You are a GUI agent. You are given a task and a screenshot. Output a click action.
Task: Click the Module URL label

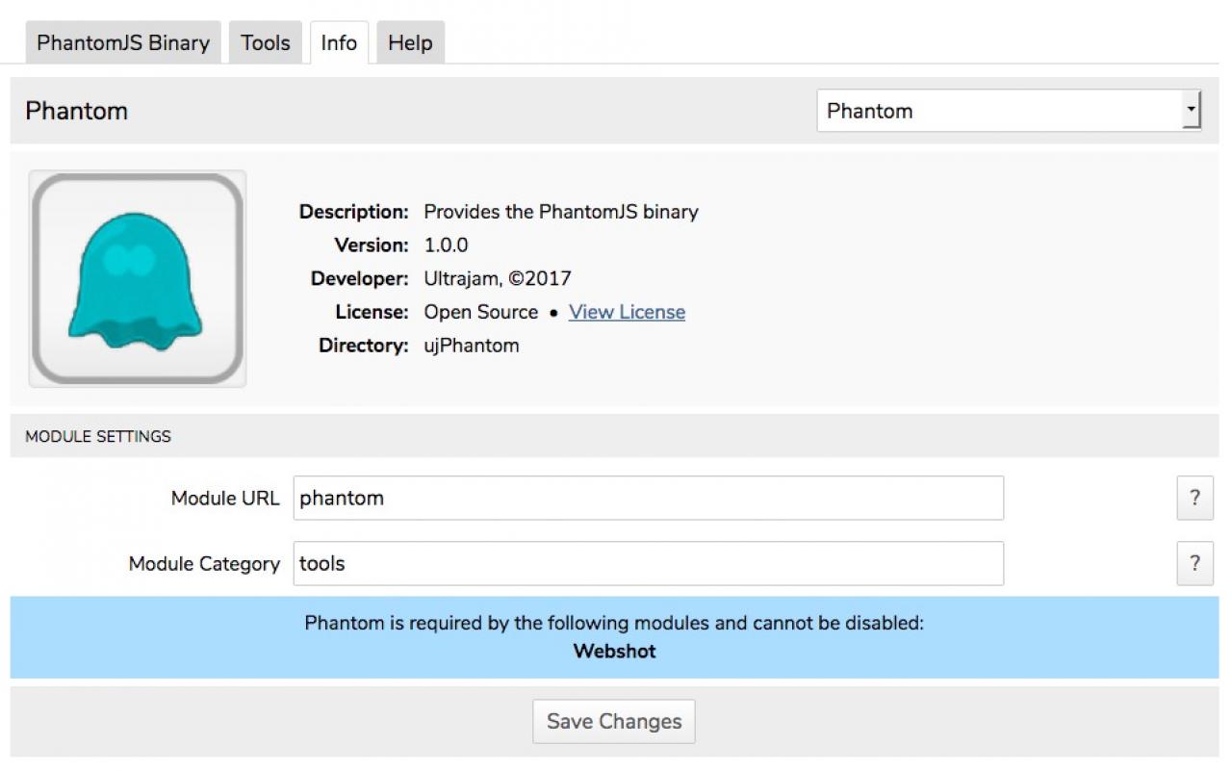click(x=225, y=498)
